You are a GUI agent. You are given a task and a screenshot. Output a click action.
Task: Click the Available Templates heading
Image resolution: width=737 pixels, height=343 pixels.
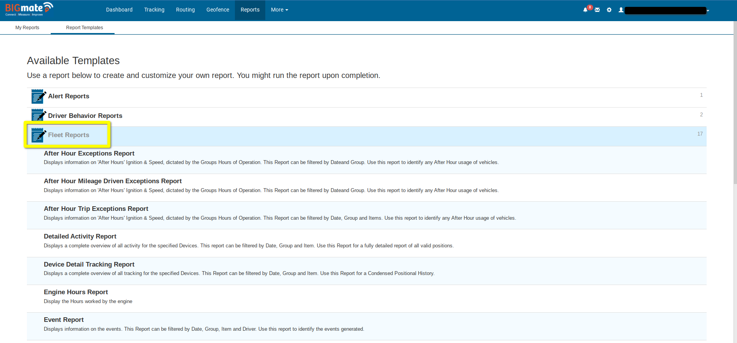(73, 61)
